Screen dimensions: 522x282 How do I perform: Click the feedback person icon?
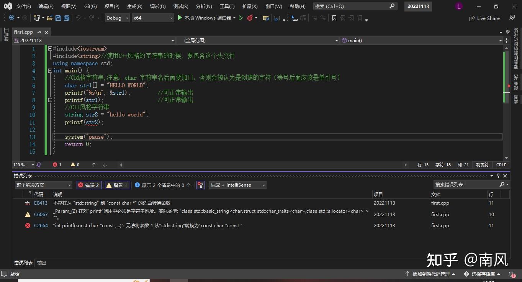512,18
